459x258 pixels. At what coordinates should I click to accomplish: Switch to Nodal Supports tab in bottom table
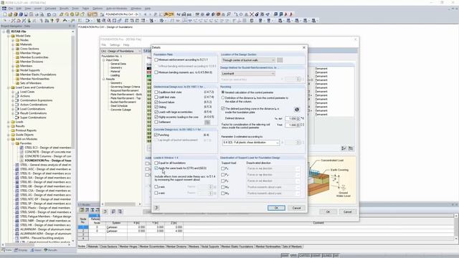[210, 247]
